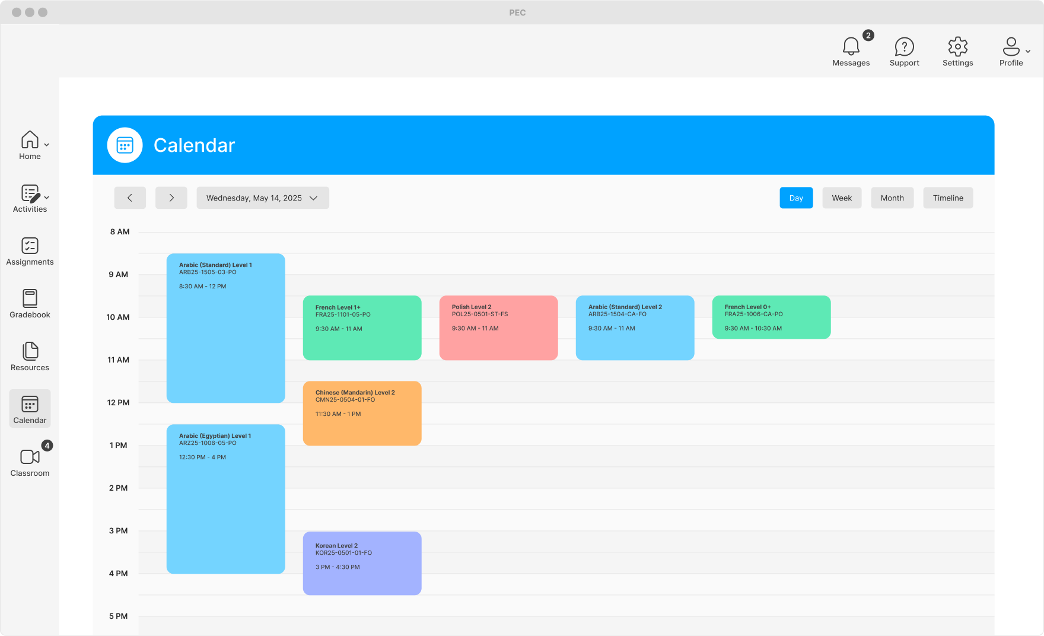
Task: Open Settings gear icon
Action: pos(957,47)
